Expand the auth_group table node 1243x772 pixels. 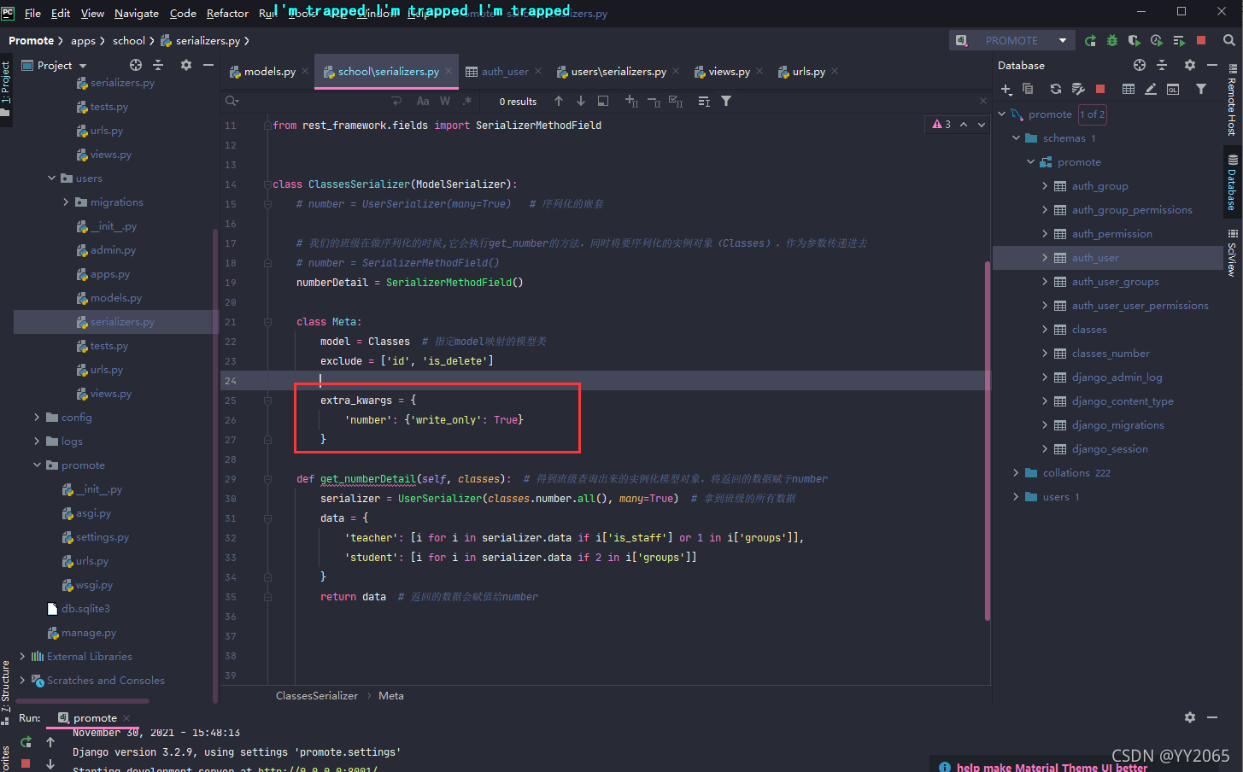[1045, 186]
